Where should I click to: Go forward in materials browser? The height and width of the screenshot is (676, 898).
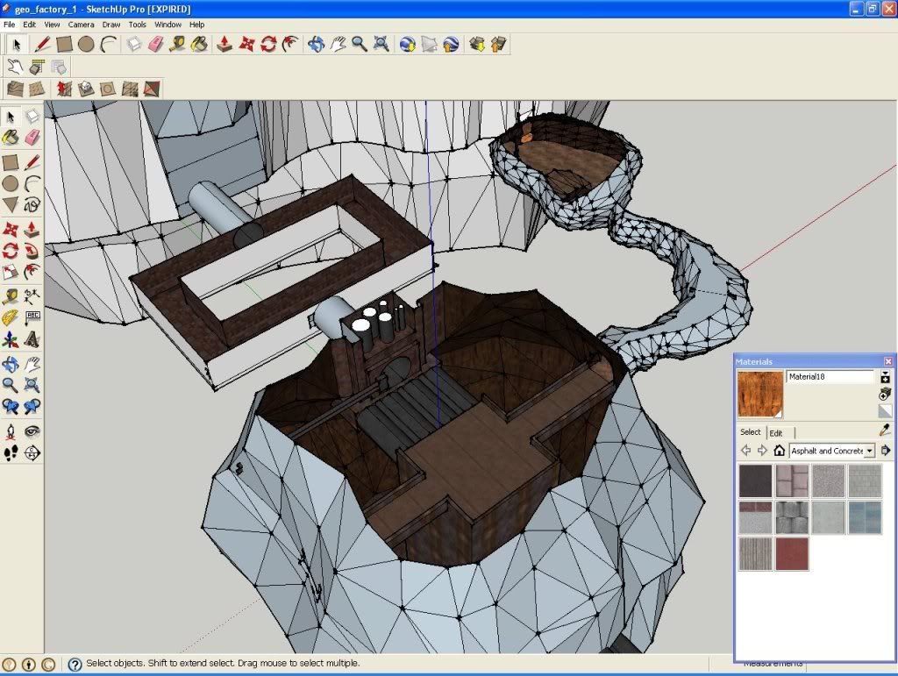[762, 451]
